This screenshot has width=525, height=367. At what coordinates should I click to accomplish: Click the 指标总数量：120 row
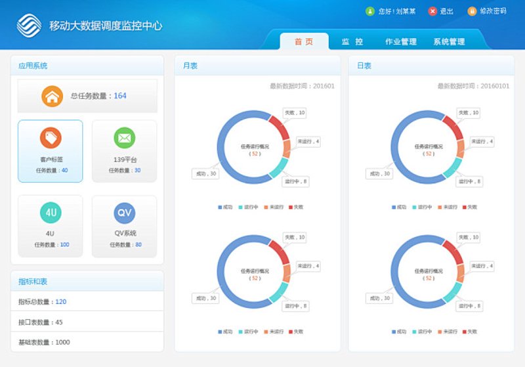coord(87,301)
